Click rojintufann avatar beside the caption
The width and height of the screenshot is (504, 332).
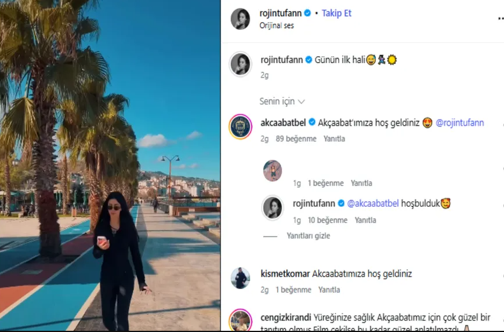pos(241,64)
